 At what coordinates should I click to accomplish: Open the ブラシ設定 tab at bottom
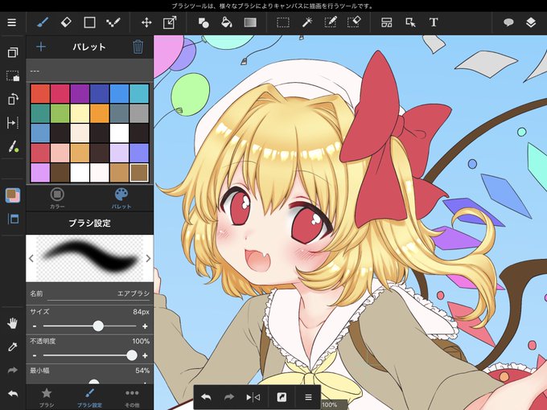click(89, 397)
